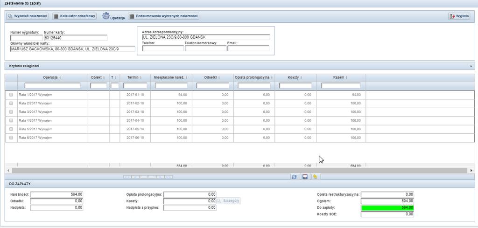Image resolution: width=478 pixels, height=228 pixels.
Task: Click the Szczegóły magnifier button next to Koszty
Action: click(x=228, y=201)
